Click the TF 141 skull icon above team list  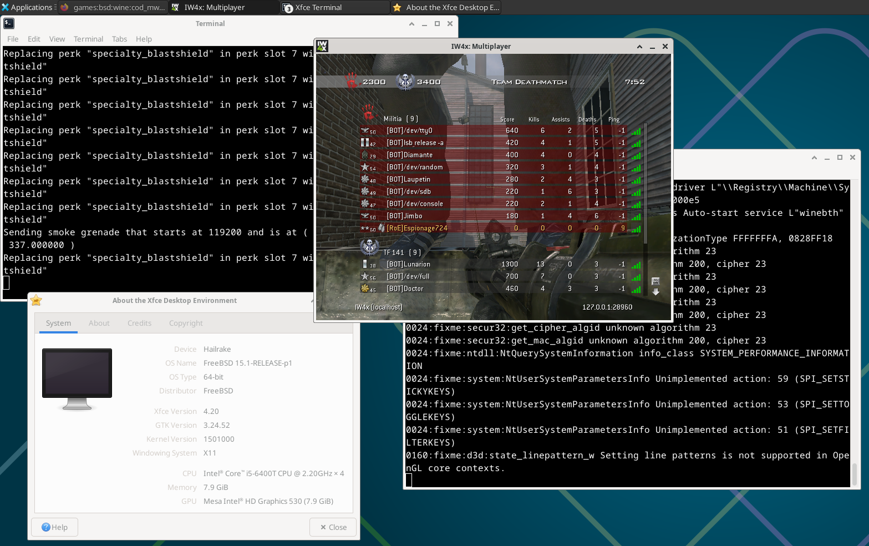pyautogui.click(x=369, y=246)
